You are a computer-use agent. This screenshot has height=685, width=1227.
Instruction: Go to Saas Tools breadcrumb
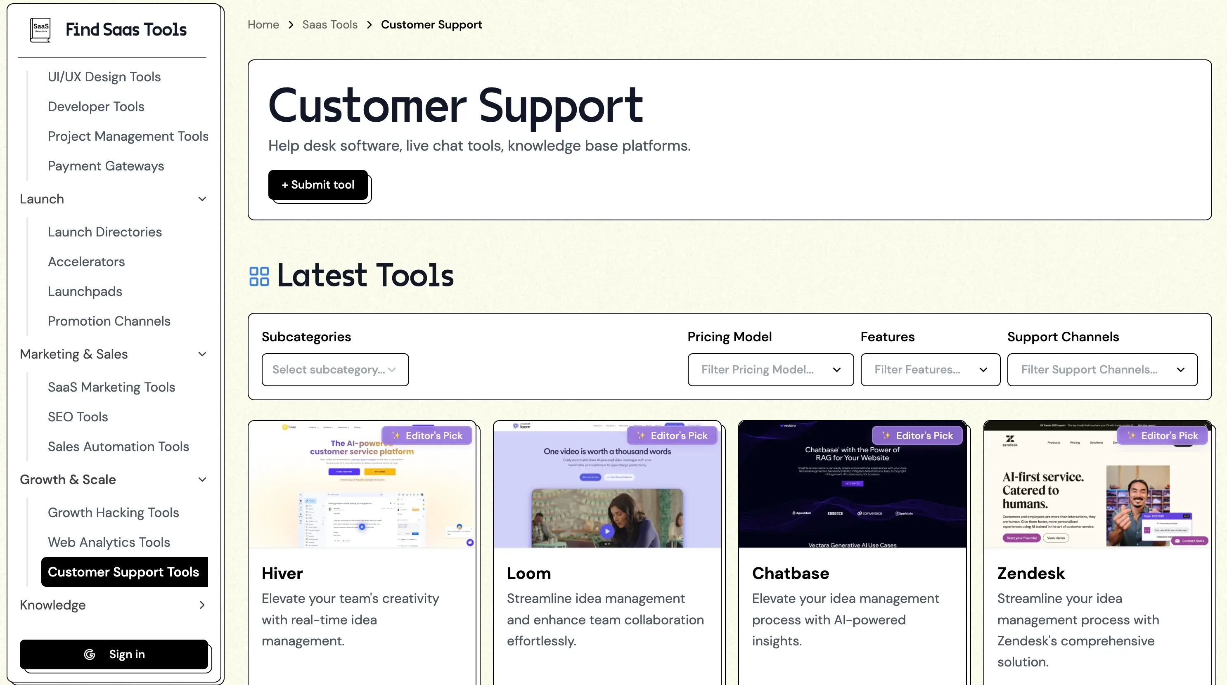pyautogui.click(x=329, y=25)
